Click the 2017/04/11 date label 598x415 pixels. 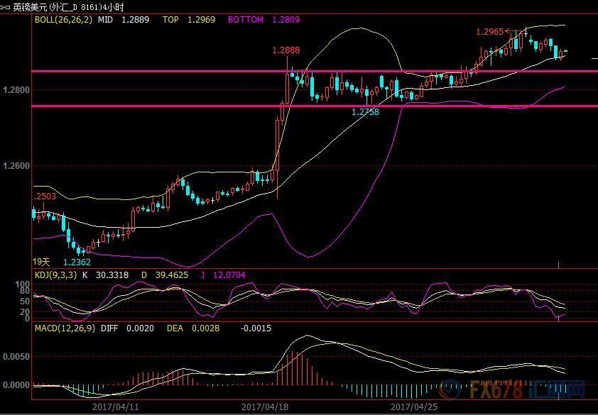click(x=116, y=407)
